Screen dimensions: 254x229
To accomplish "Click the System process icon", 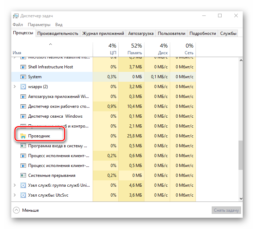I will 23,77.
